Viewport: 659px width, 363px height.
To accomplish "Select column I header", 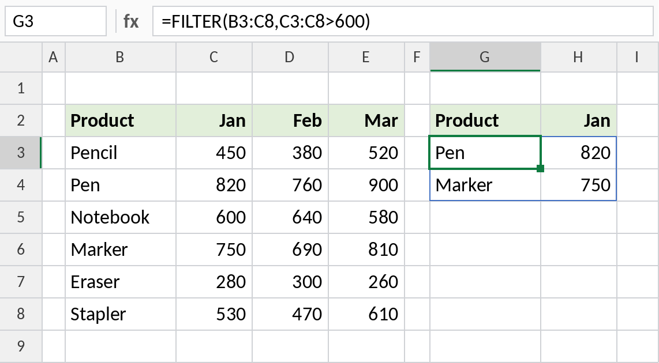I will tap(638, 56).
